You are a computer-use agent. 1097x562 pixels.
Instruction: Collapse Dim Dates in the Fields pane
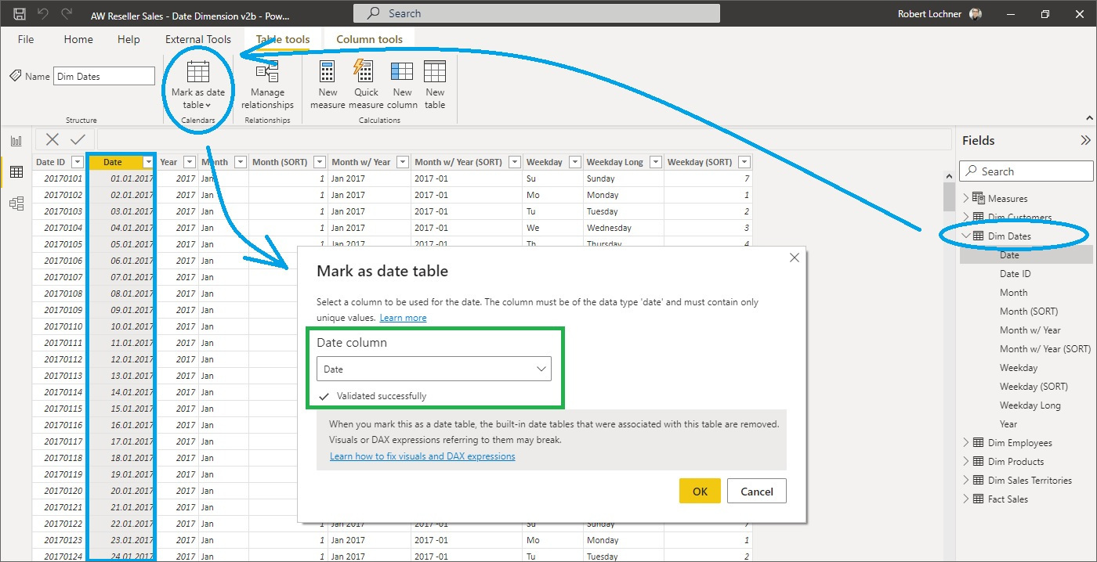pyautogui.click(x=965, y=236)
